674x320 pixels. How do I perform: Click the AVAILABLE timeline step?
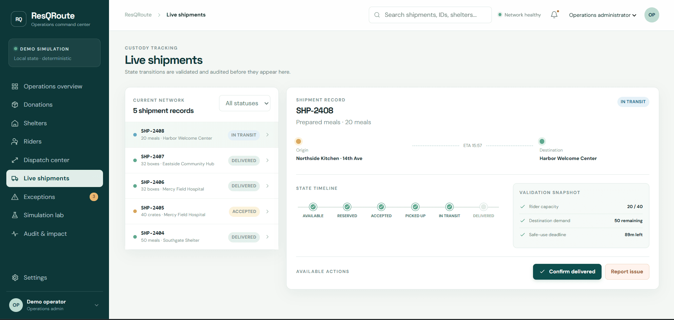(x=313, y=211)
